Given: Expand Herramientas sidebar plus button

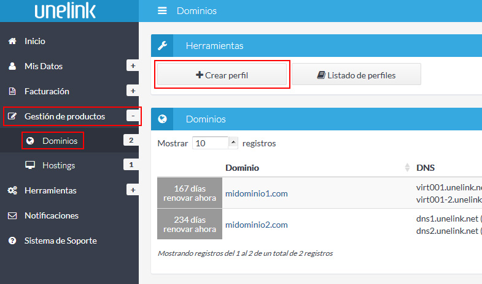Looking at the screenshot, I should pyautogui.click(x=132, y=190).
